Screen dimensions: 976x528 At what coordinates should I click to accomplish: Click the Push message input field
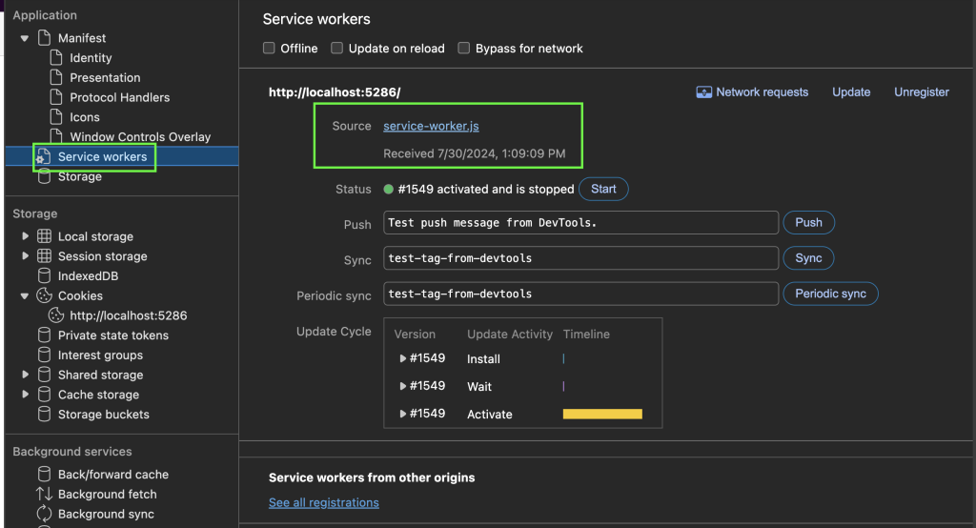point(580,223)
